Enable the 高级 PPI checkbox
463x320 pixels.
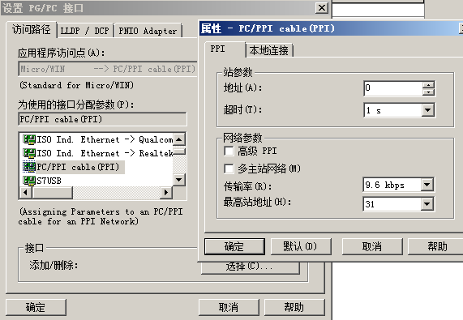pos(229,151)
